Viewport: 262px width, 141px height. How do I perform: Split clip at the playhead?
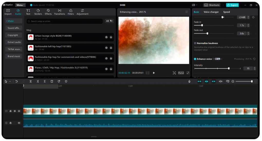pos(31,81)
